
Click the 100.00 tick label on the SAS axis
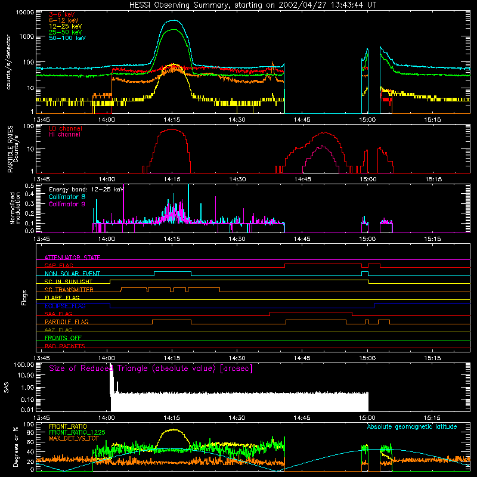(24, 364)
